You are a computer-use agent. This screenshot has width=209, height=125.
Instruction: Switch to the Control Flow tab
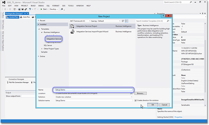(13, 17)
